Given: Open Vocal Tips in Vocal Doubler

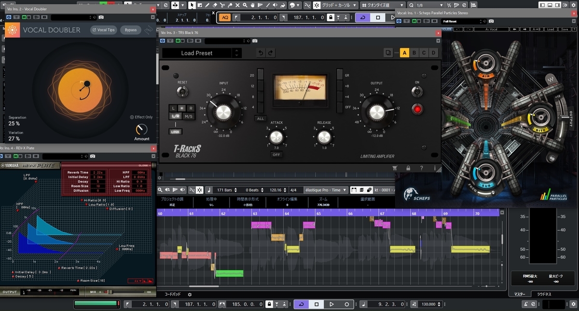Looking at the screenshot, I should (x=103, y=30).
